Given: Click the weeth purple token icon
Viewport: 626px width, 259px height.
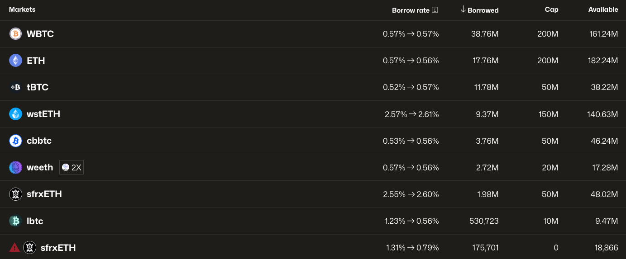Looking at the screenshot, I should point(15,167).
